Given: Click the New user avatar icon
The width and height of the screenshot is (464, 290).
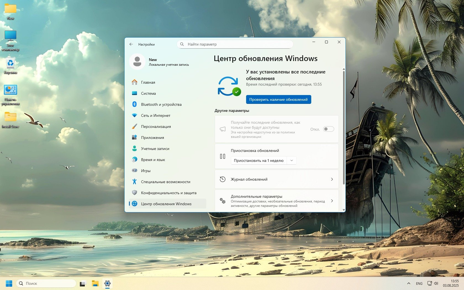Looking at the screenshot, I should (137, 62).
